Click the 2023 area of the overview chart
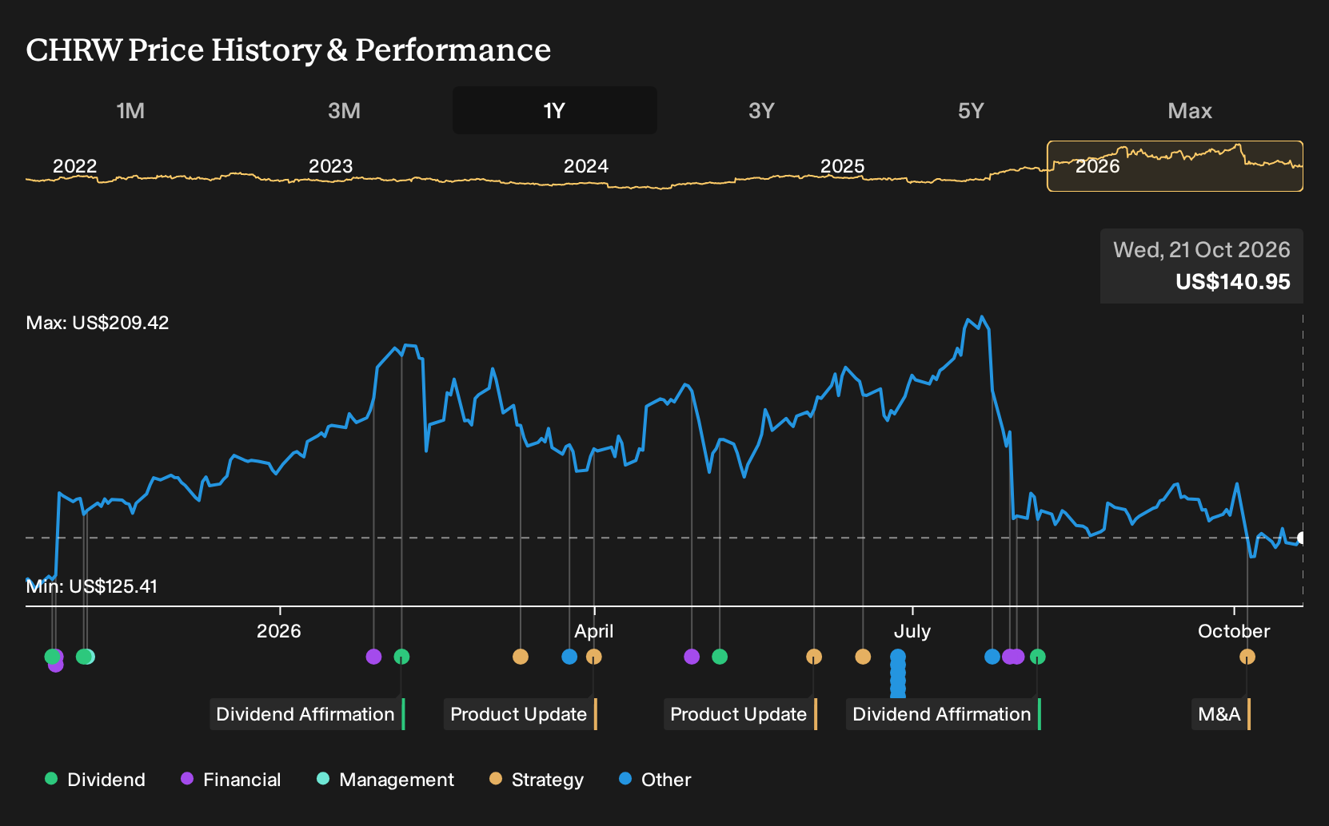 [330, 166]
